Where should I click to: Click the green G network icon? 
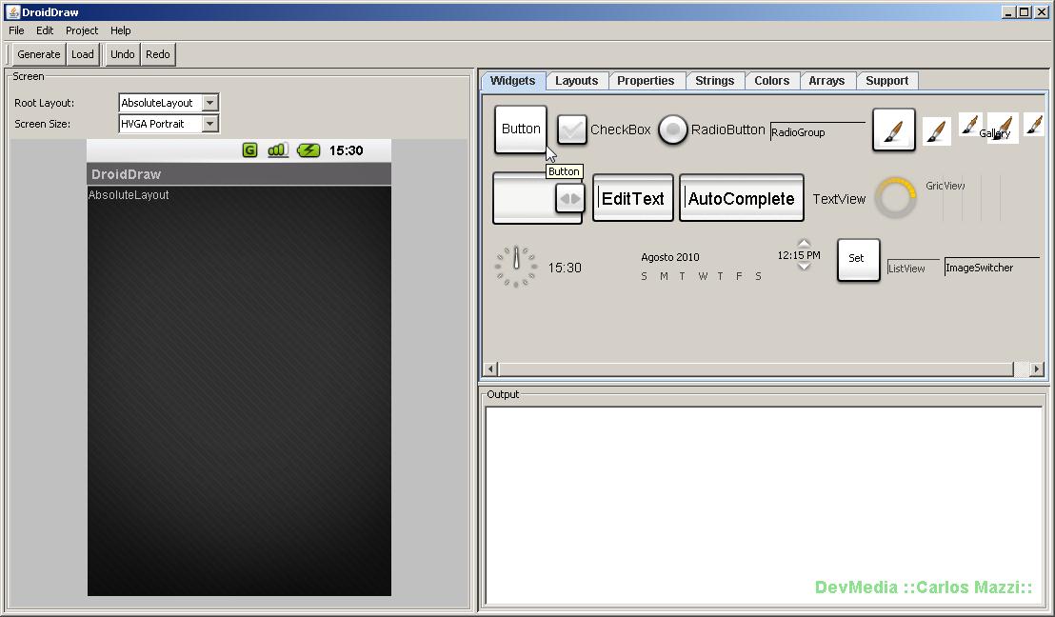tap(249, 150)
